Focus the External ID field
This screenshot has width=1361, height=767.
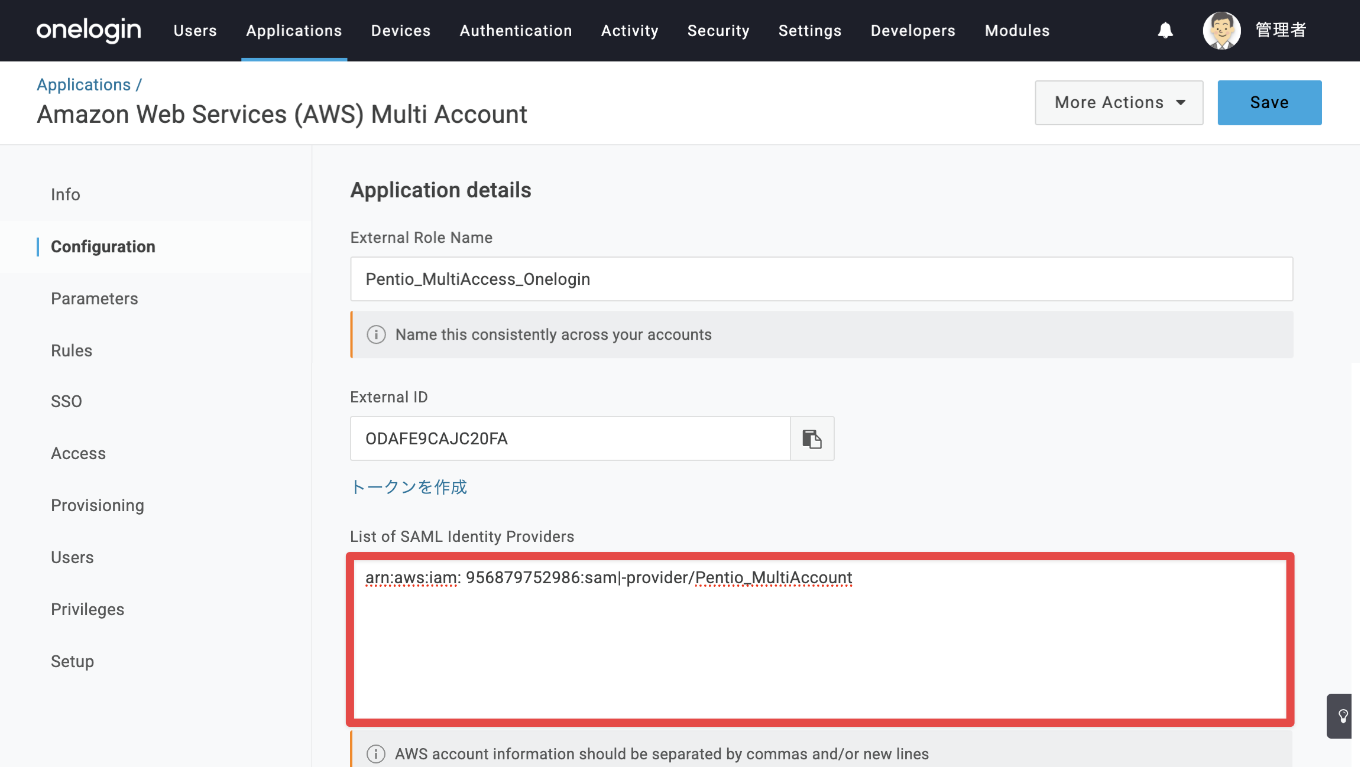[571, 438]
